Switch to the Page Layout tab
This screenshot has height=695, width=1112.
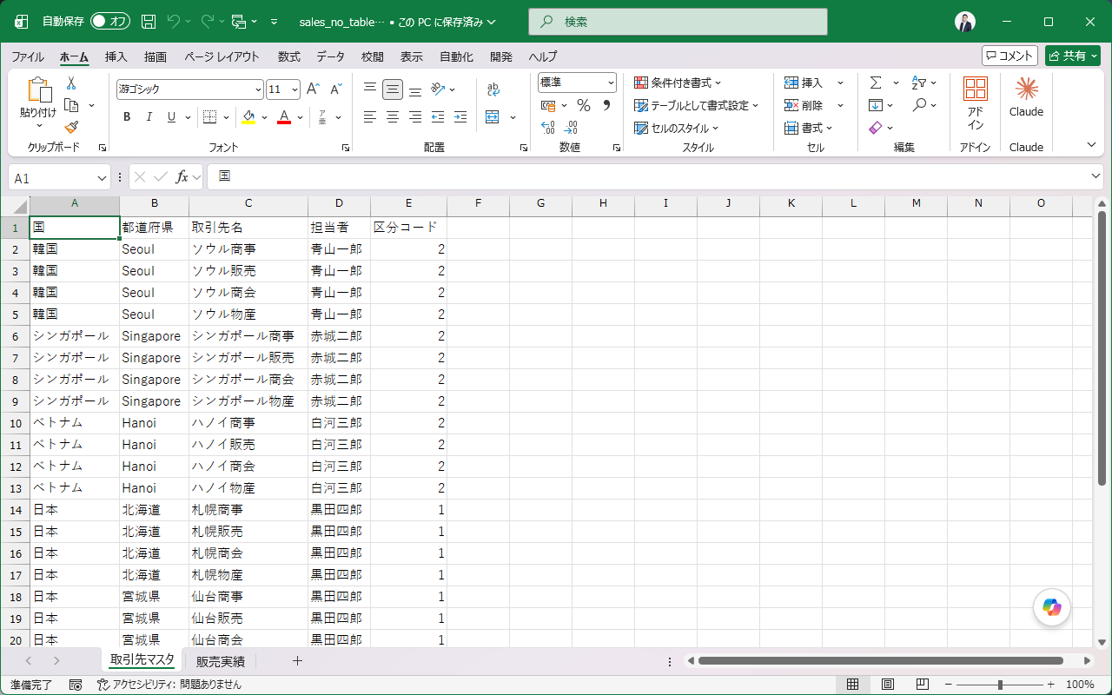pyautogui.click(x=222, y=56)
